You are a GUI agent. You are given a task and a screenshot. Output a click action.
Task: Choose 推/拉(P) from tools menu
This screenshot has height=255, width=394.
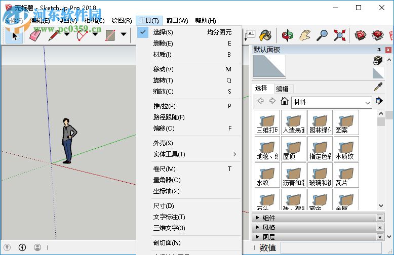189,106
